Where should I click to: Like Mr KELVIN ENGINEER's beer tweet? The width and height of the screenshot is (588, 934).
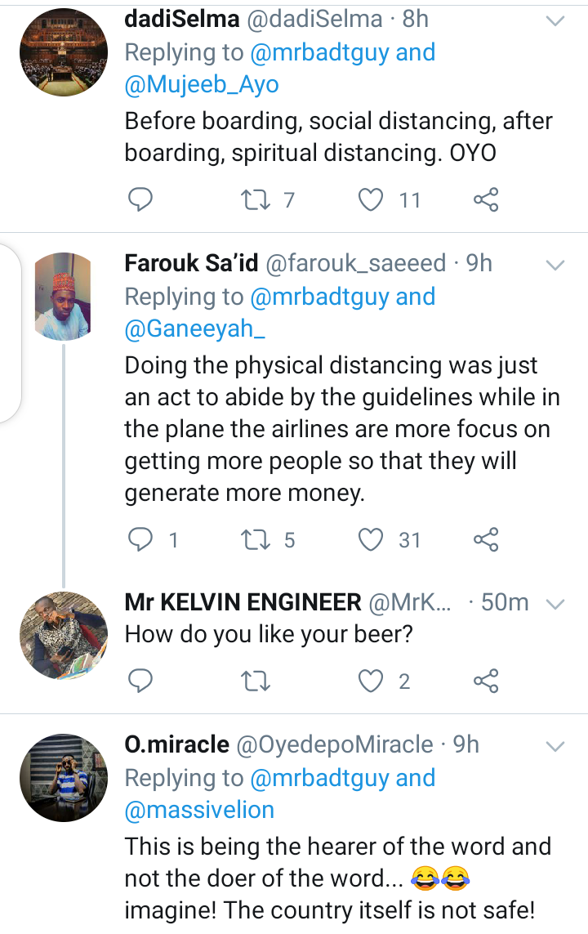[372, 682]
